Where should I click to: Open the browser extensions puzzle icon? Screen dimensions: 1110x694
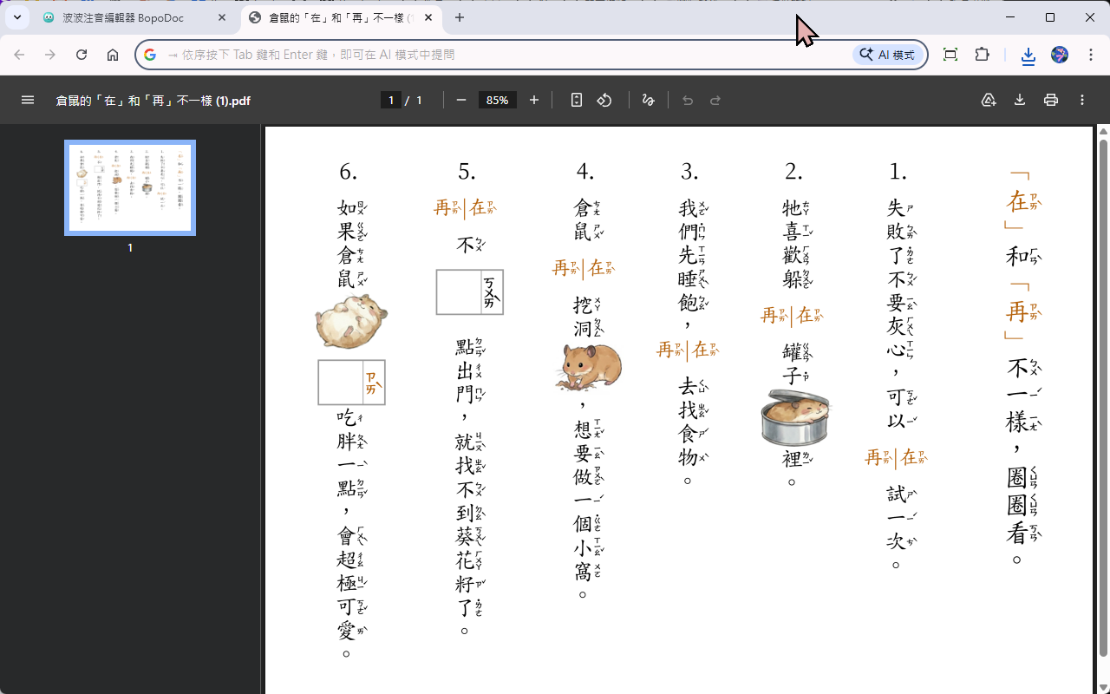tap(982, 54)
